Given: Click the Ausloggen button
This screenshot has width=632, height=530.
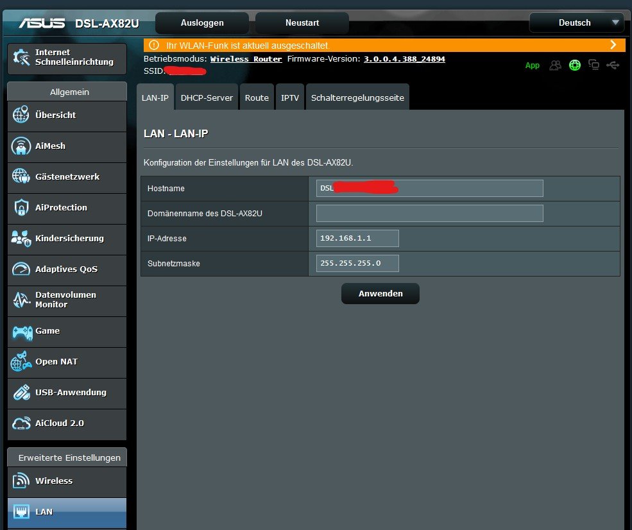Looking at the screenshot, I should pyautogui.click(x=202, y=23).
